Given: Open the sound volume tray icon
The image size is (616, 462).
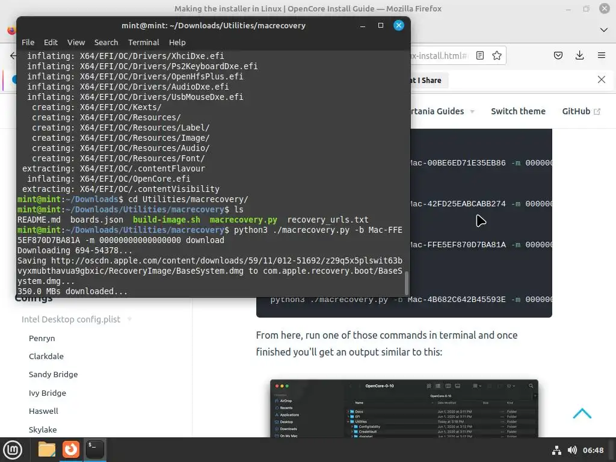Looking at the screenshot, I should pos(572,450).
